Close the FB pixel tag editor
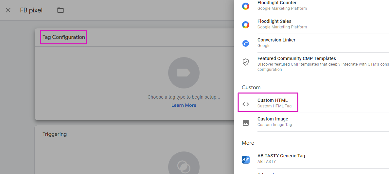The height and width of the screenshot is (174, 389). (8, 10)
